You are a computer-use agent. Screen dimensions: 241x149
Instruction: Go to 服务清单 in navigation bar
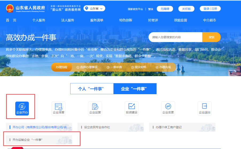tap(97, 20)
